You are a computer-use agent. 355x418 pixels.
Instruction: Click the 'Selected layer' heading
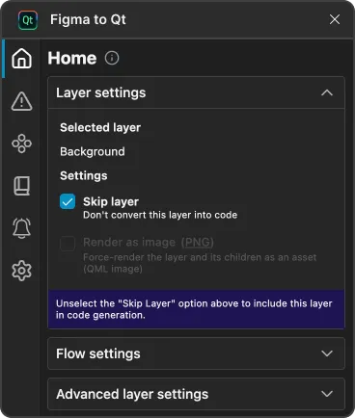pos(100,127)
